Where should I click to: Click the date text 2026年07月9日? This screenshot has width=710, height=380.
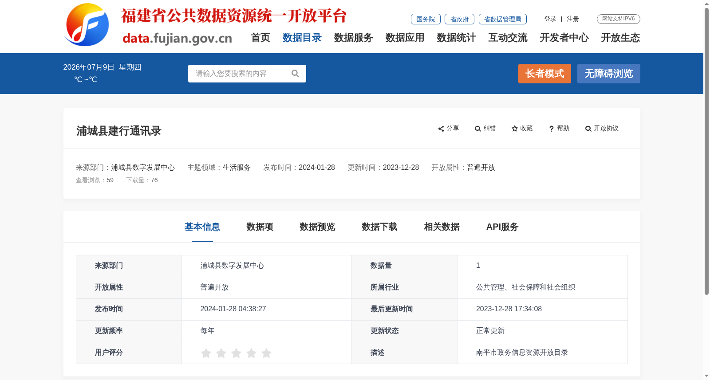pyautogui.click(x=89, y=67)
